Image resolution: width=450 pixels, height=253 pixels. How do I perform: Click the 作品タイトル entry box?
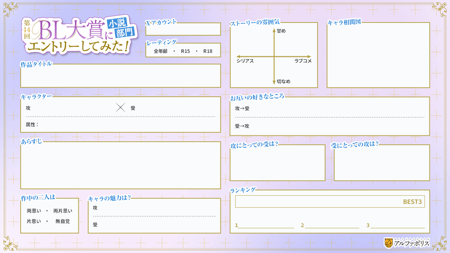point(120,76)
